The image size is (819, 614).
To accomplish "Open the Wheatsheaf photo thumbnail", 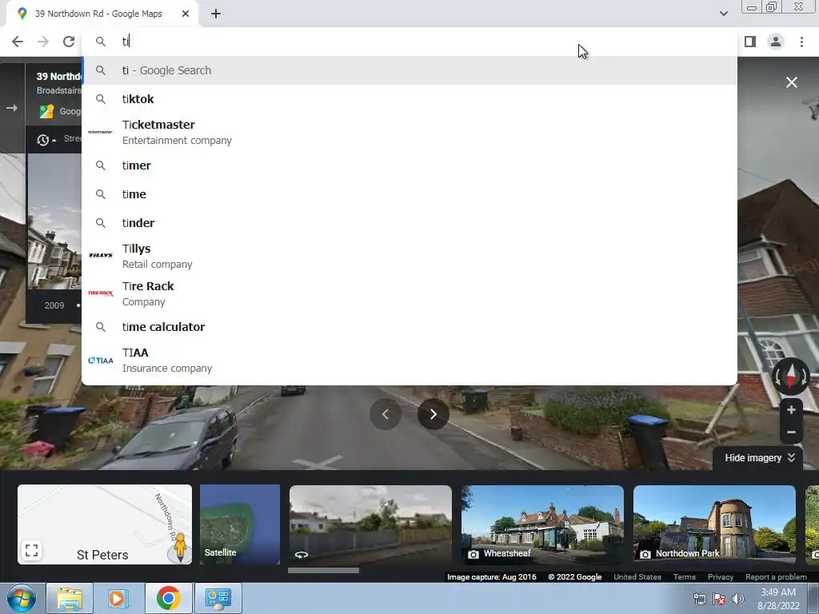I will coord(542,524).
